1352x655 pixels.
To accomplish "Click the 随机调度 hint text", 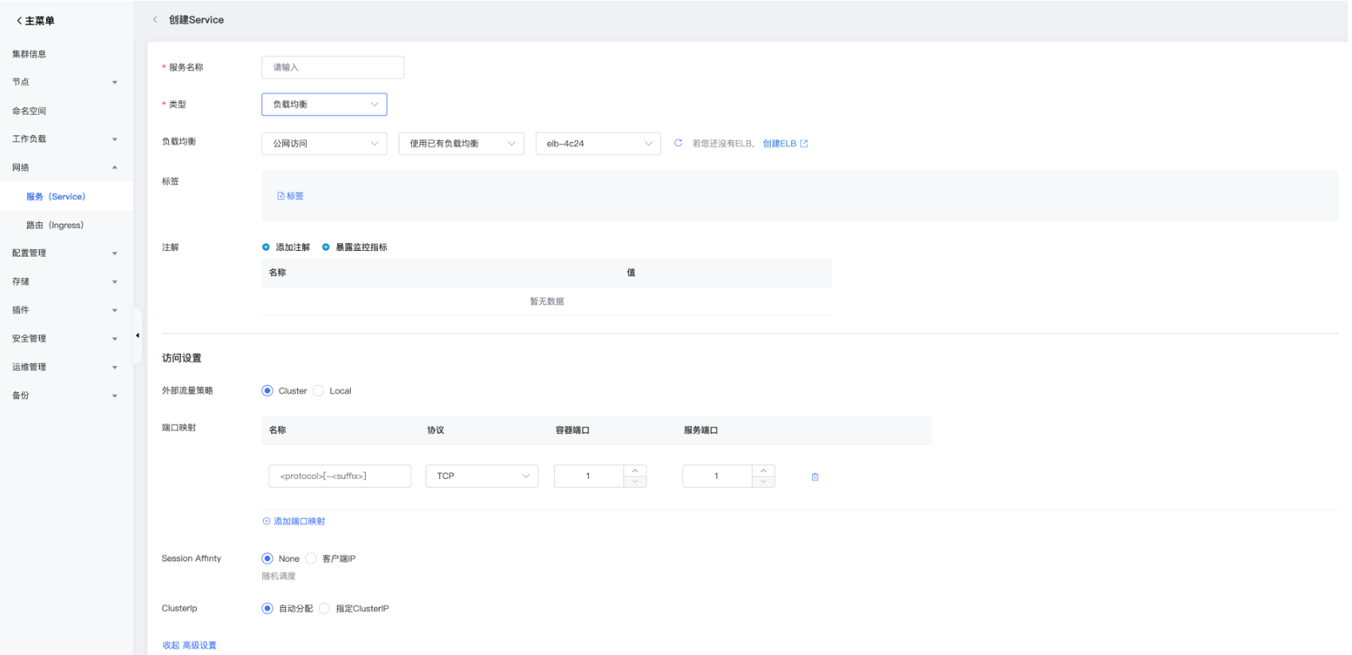I will 278,576.
